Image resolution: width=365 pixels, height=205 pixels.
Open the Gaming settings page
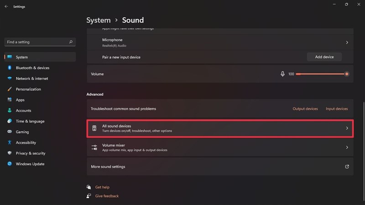coord(22,132)
